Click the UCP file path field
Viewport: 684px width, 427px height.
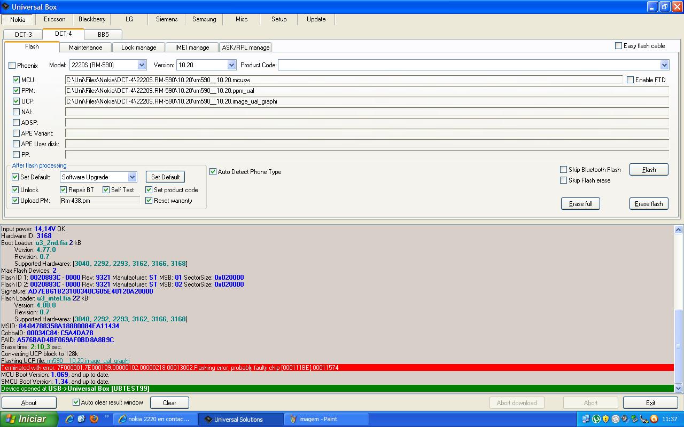367,101
